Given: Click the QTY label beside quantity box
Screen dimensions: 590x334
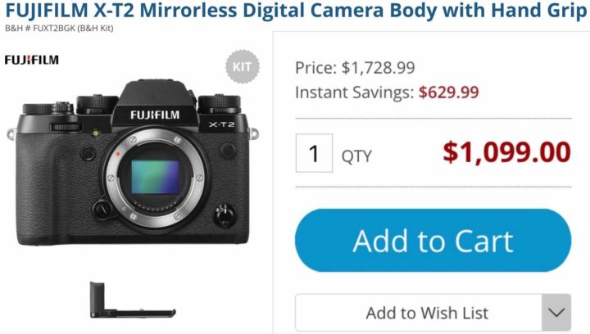Looking at the screenshot, I should pos(356,156).
